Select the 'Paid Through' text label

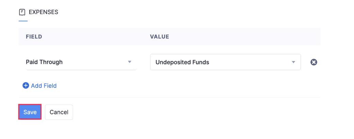point(44,62)
